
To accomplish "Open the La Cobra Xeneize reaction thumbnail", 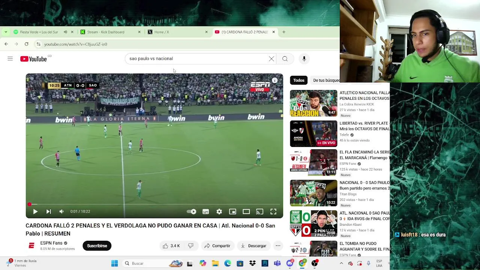I will pos(313,103).
